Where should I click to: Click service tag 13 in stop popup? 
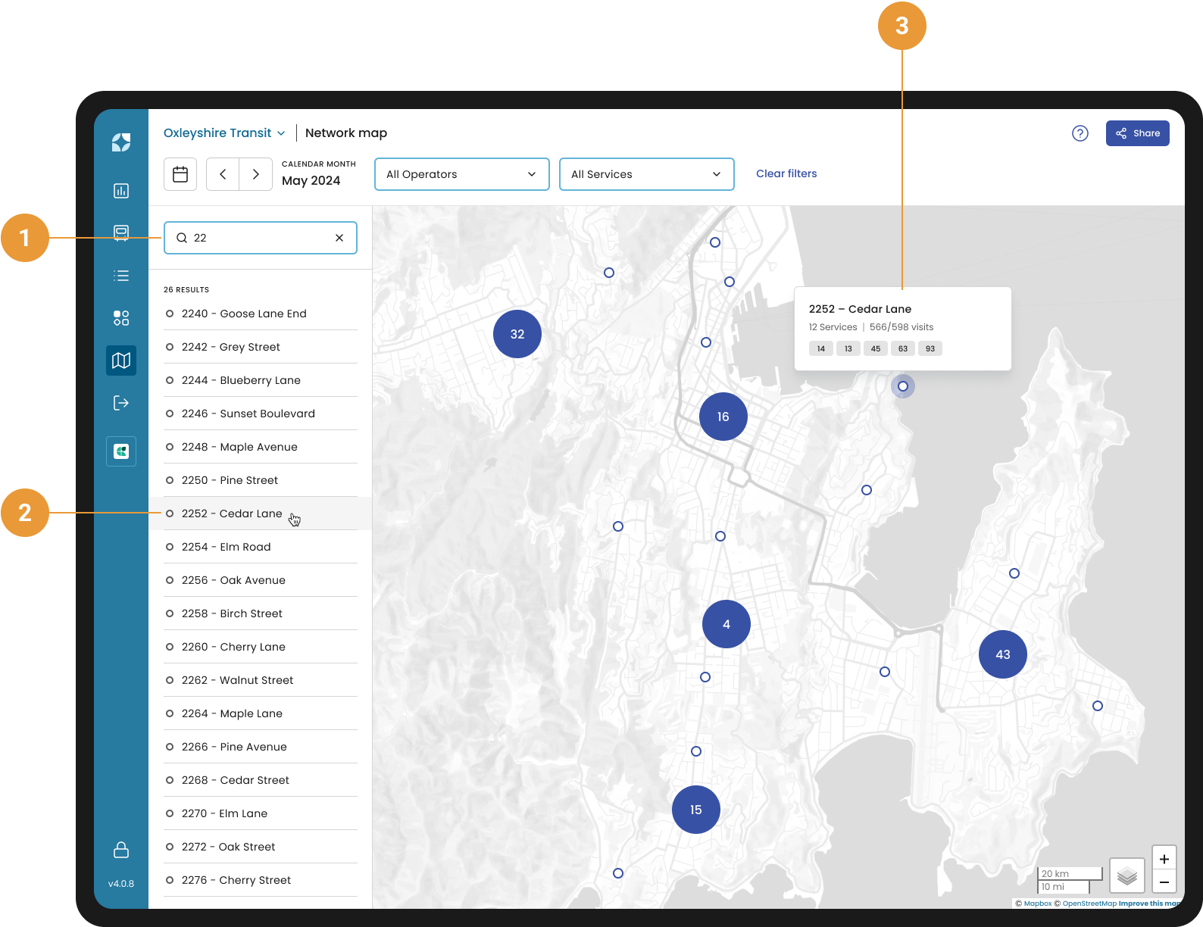848,348
